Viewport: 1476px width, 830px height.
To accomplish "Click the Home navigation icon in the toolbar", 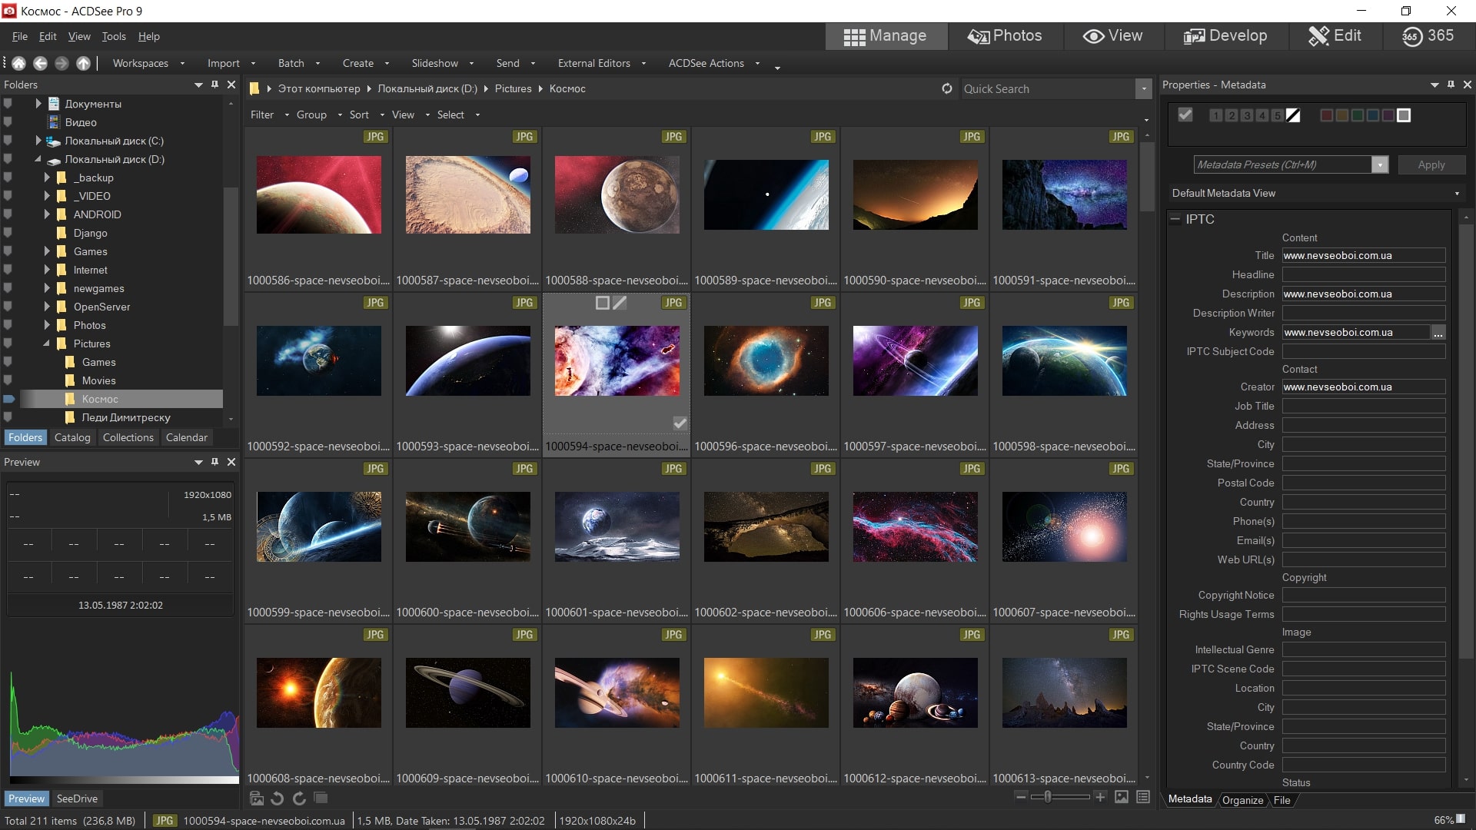I will pyautogui.click(x=18, y=63).
